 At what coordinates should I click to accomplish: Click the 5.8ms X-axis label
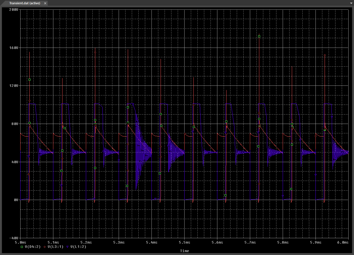[x=283, y=242]
